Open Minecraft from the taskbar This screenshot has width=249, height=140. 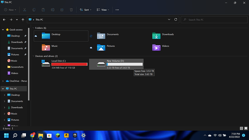click(58, 135)
